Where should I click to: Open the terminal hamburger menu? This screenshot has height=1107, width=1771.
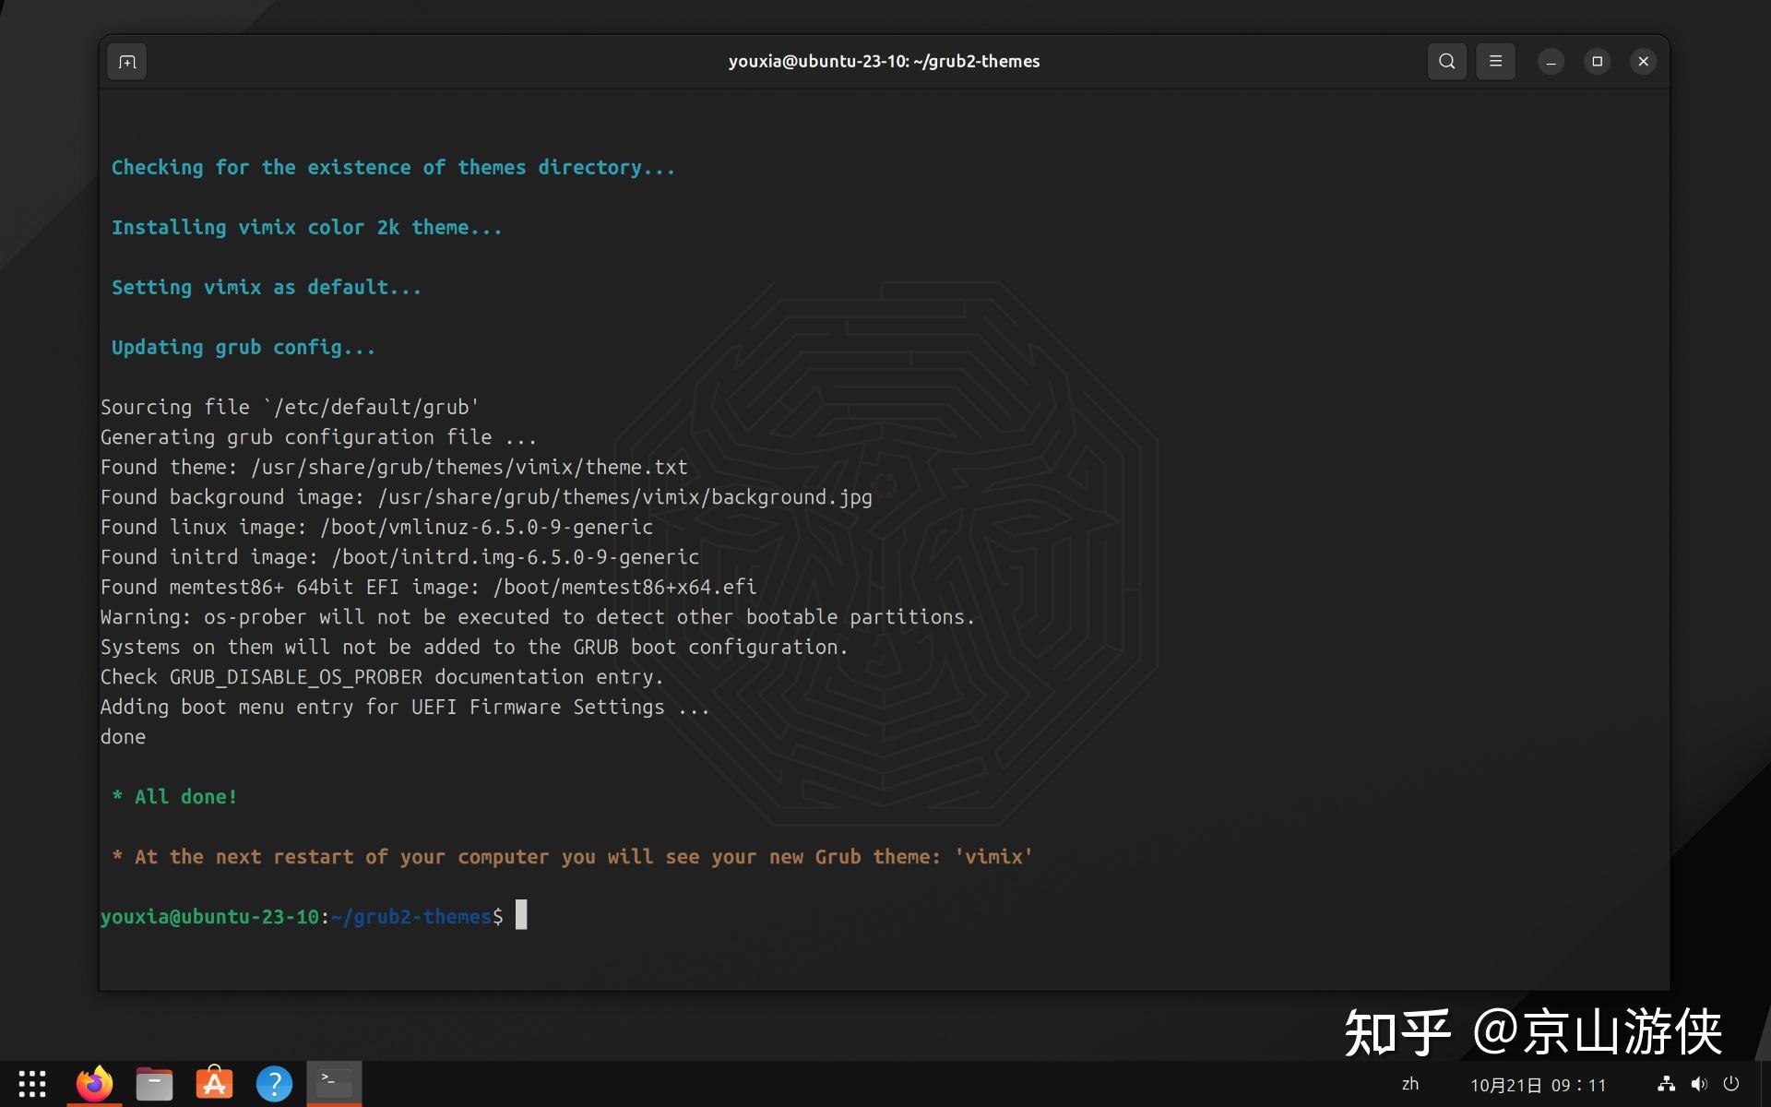pos(1495,61)
